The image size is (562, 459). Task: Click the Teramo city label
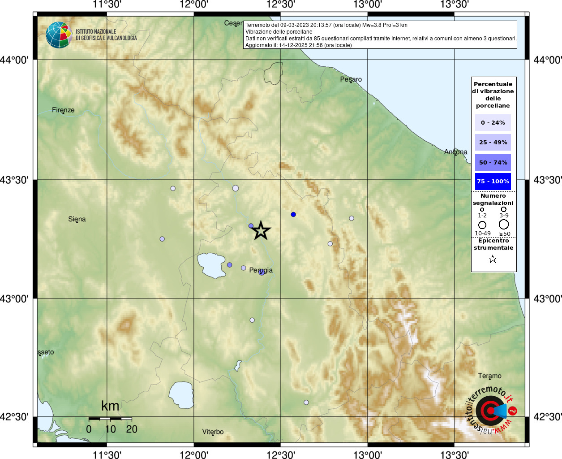490,376
